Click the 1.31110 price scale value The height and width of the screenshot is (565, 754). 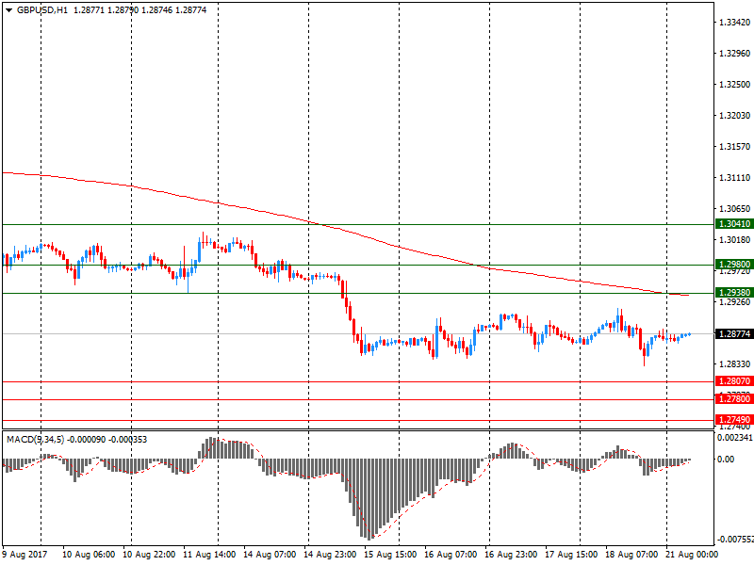pos(735,178)
